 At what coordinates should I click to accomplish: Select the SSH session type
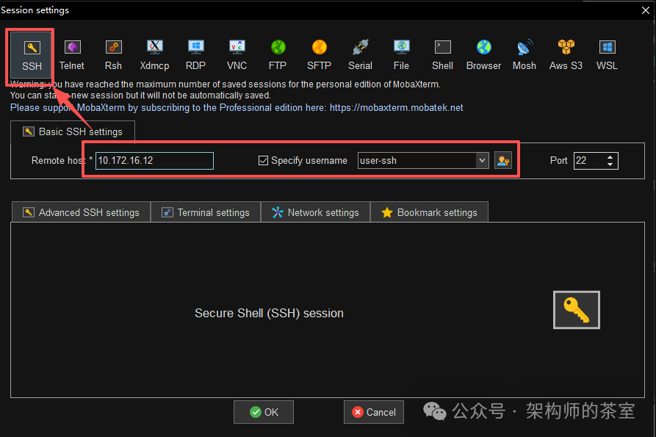(x=32, y=56)
